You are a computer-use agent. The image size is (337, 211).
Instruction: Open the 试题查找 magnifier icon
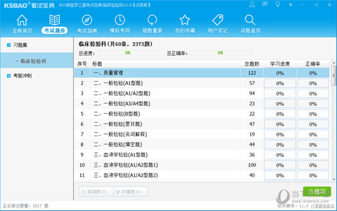pos(250,20)
